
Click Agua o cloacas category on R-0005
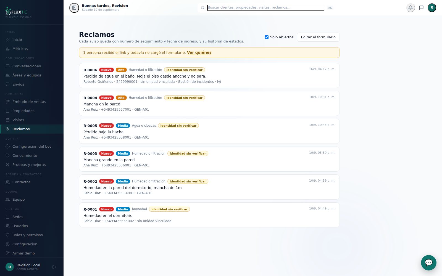click(x=144, y=126)
